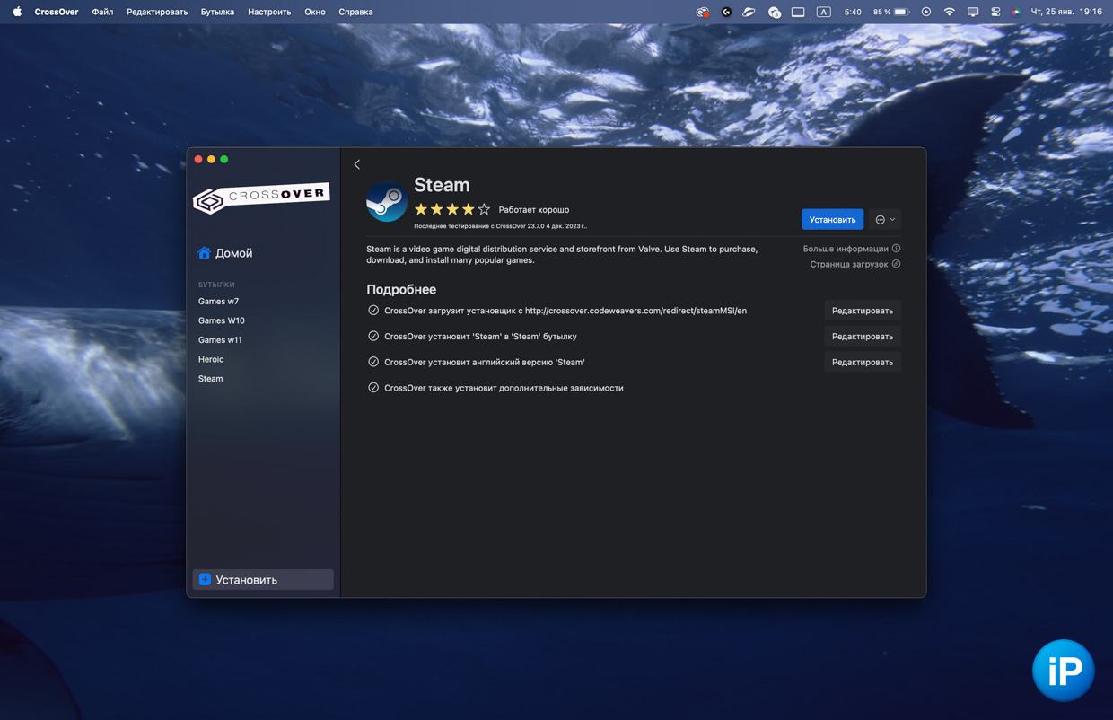Click the Creative Cloud icon with red dot

[703, 12]
